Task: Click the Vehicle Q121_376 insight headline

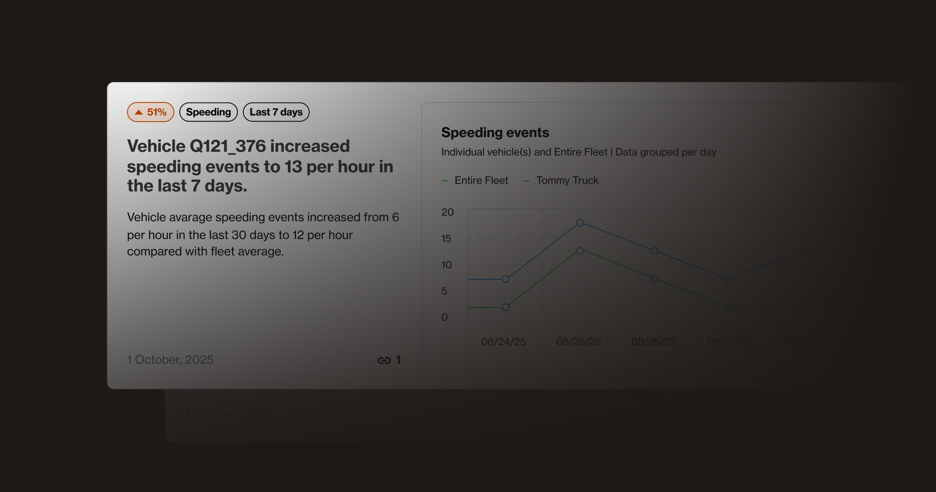Action: [x=260, y=166]
